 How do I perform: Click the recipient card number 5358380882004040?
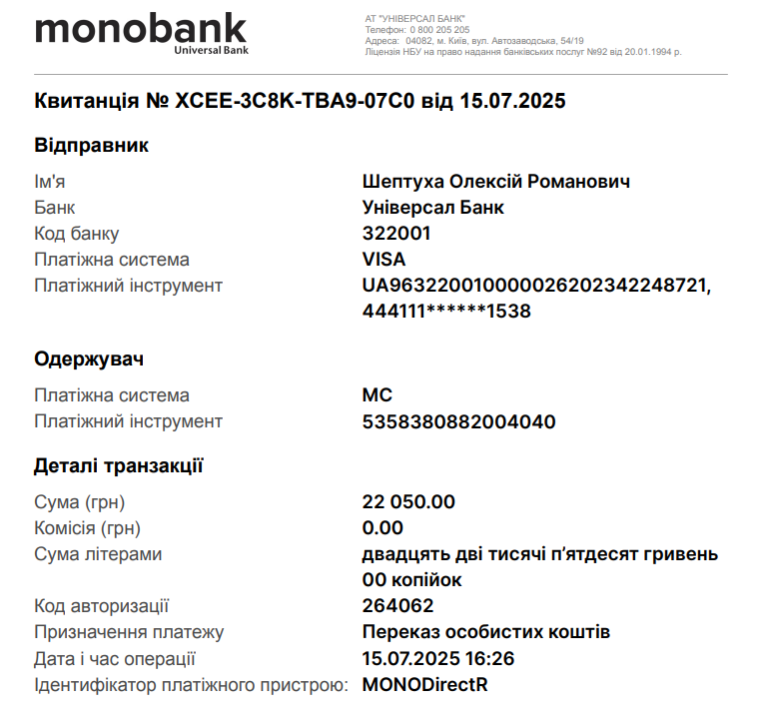tap(458, 421)
